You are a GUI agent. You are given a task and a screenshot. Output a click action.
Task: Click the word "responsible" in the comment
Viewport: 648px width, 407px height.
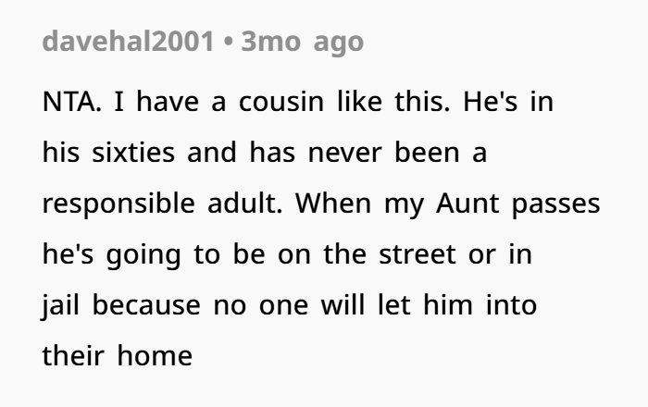click(x=118, y=203)
